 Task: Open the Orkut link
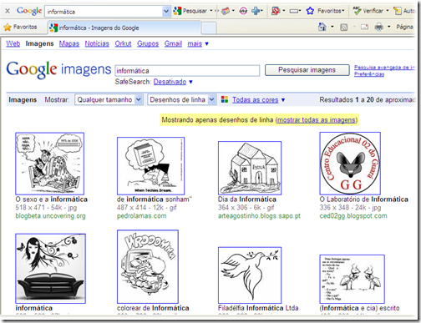(123, 43)
